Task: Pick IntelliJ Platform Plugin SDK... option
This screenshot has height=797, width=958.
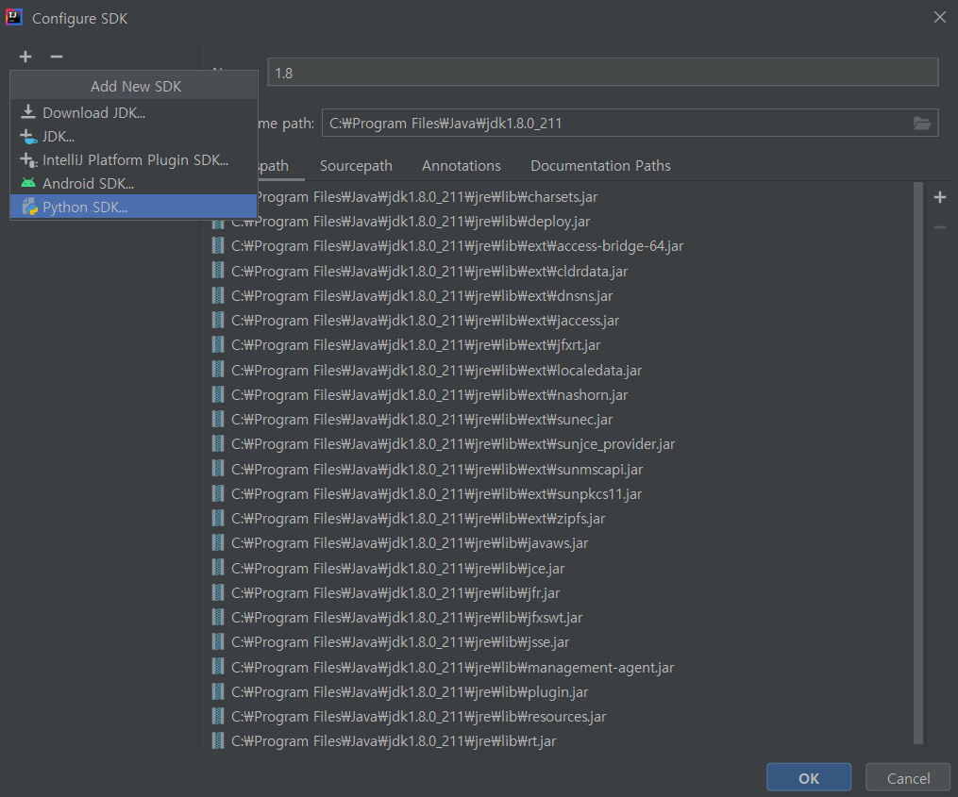Action: [x=134, y=160]
